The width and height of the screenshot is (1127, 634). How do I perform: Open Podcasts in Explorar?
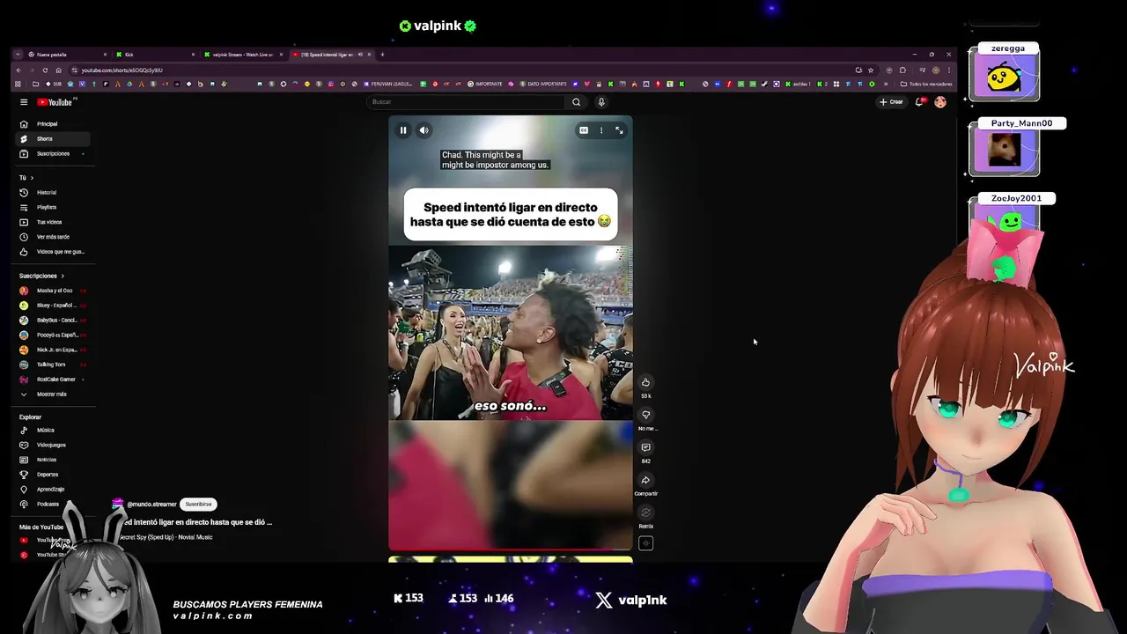tap(53, 505)
